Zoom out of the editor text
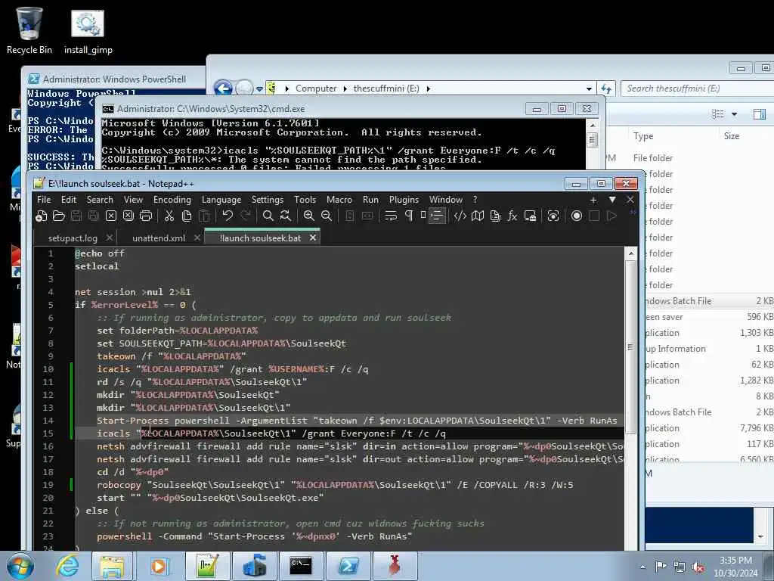The image size is (774, 581). pyautogui.click(x=327, y=216)
